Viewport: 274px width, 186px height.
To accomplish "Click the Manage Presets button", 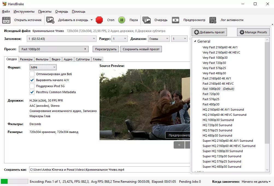I will (253, 32).
